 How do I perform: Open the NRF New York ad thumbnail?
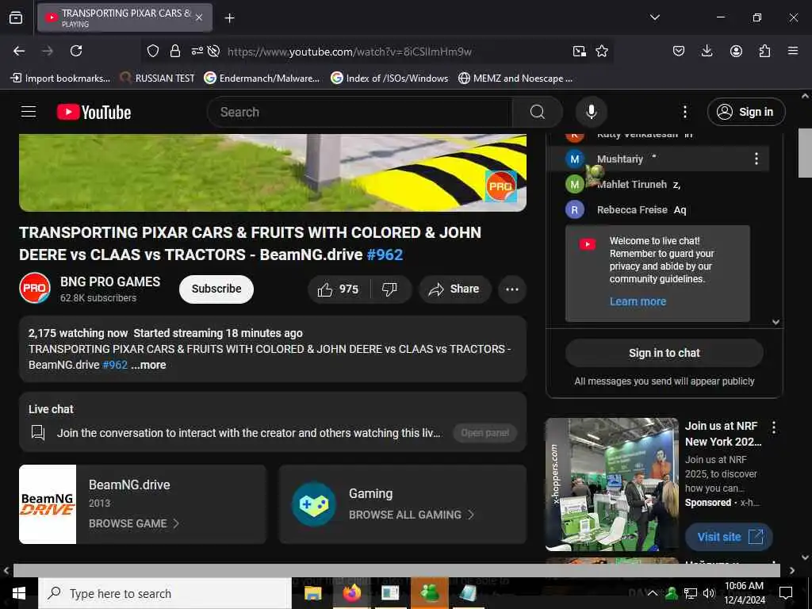click(611, 485)
